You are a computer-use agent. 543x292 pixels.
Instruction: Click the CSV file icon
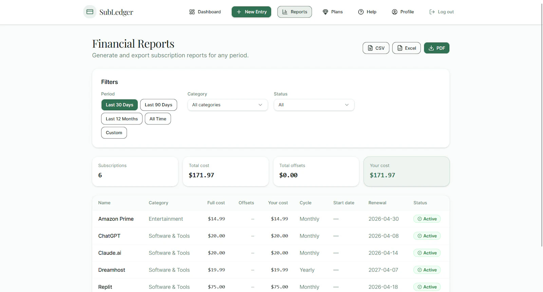point(370,48)
